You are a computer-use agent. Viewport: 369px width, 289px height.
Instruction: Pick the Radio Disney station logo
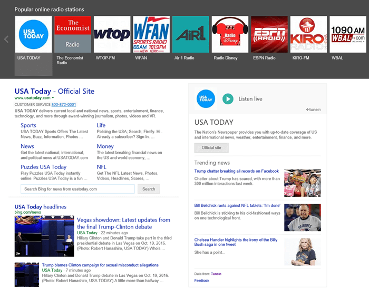coord(230,34)
